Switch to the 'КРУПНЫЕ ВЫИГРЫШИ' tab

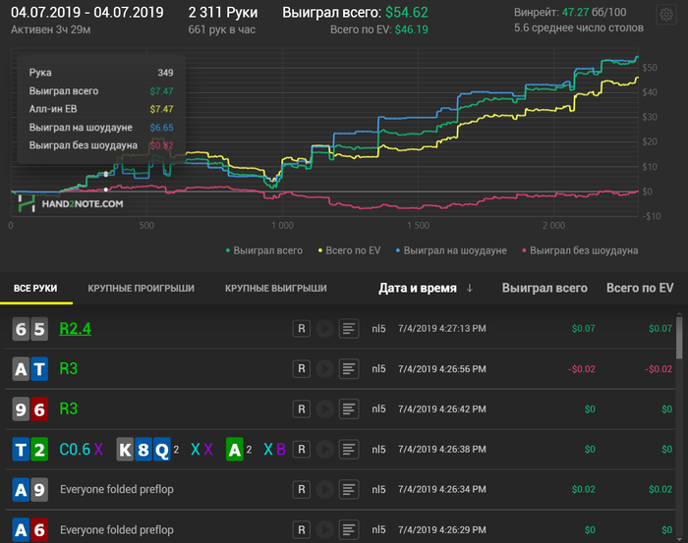tap(275, 289)
